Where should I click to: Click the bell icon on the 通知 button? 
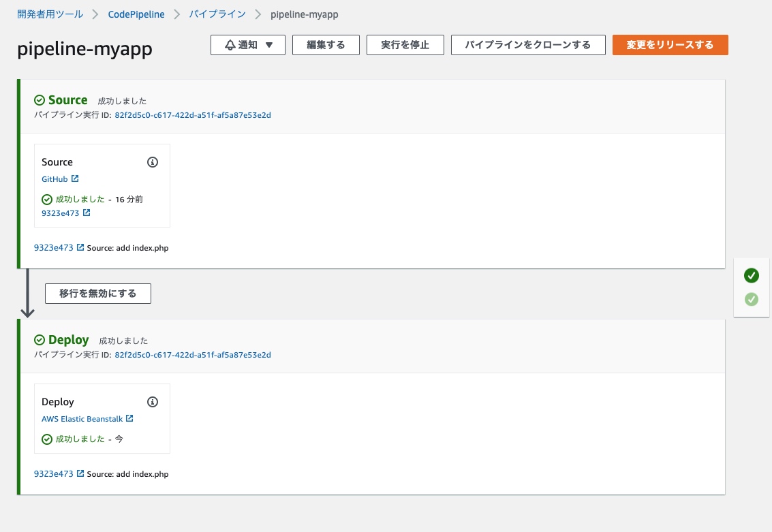[230, 45]
